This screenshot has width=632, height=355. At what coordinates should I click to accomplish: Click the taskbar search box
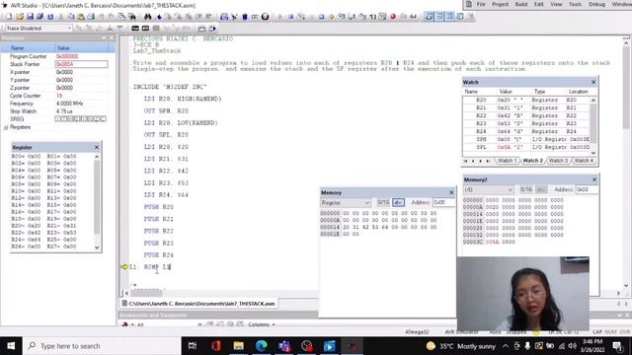(x=102, y=346)
